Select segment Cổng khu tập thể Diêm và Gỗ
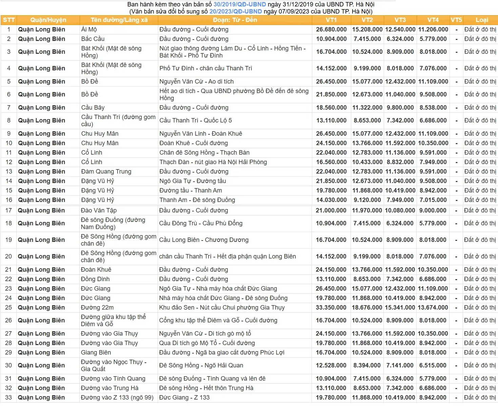Image resolution: width=498 pixels, height=408 pixels. (x=218, y=320)
